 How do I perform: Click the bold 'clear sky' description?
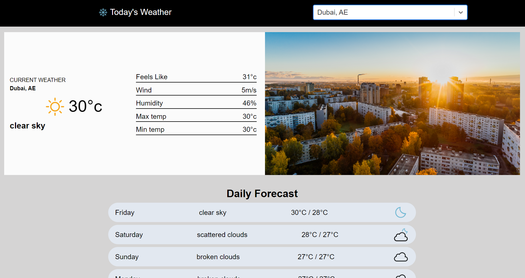click(x=27, y=126)
